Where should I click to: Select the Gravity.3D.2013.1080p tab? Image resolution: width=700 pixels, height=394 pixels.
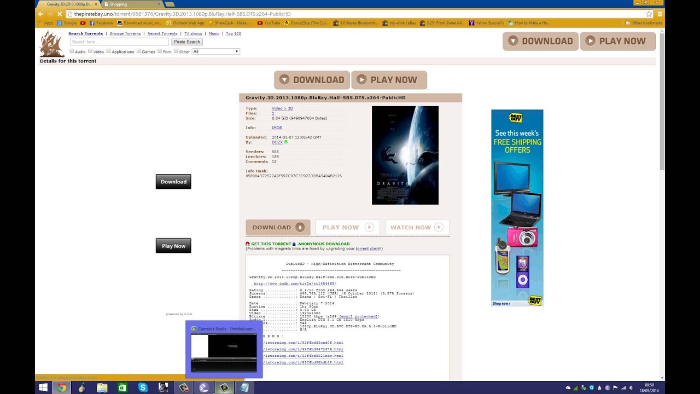pos(68,4)
